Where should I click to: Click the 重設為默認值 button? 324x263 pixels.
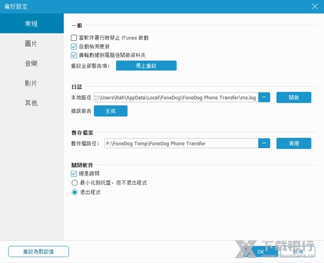[x=38, y=252]
